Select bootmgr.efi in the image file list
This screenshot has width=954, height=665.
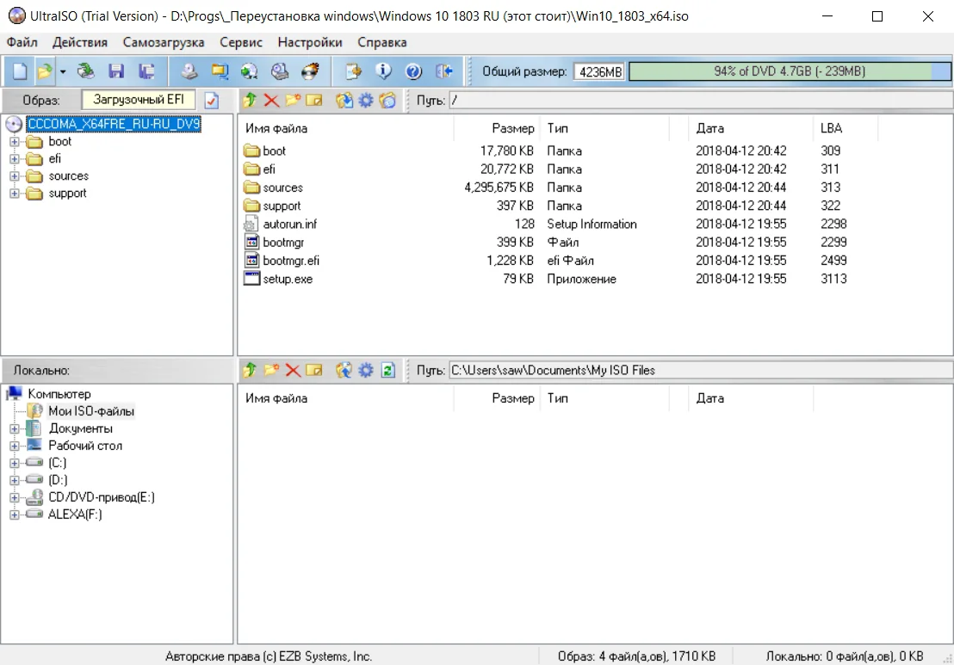[x=291, y=261]
